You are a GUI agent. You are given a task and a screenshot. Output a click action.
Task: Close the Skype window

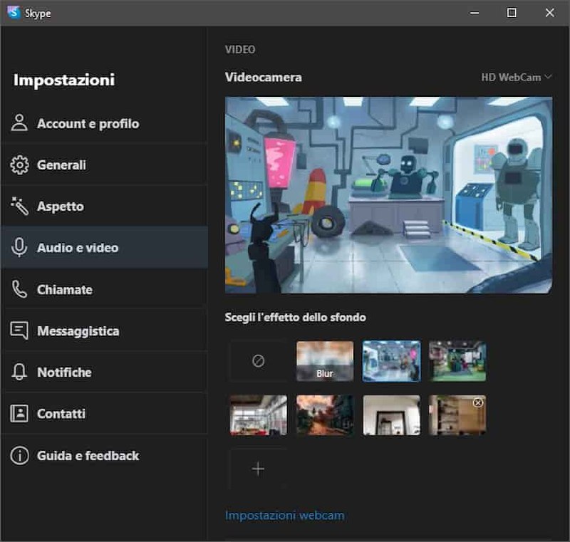549,13
